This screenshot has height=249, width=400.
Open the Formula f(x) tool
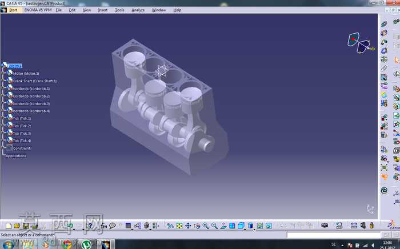pyautogui.click(x=104, y=226)
